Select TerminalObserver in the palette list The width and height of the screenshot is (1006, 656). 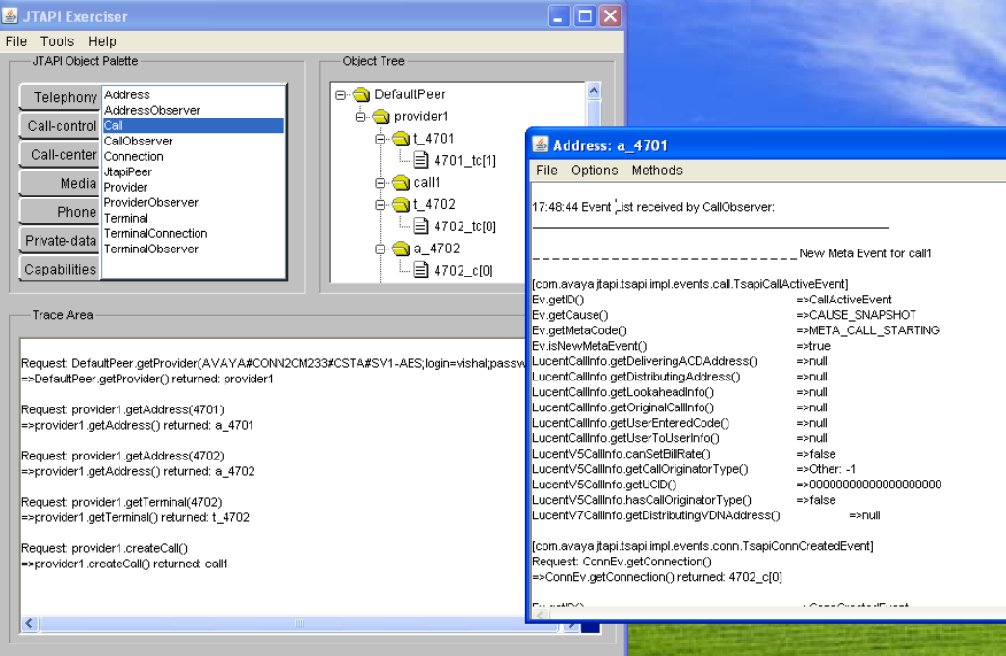point(193,249)
